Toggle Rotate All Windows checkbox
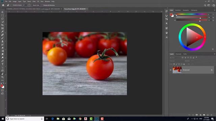216x121 pixels. (43, 5)
